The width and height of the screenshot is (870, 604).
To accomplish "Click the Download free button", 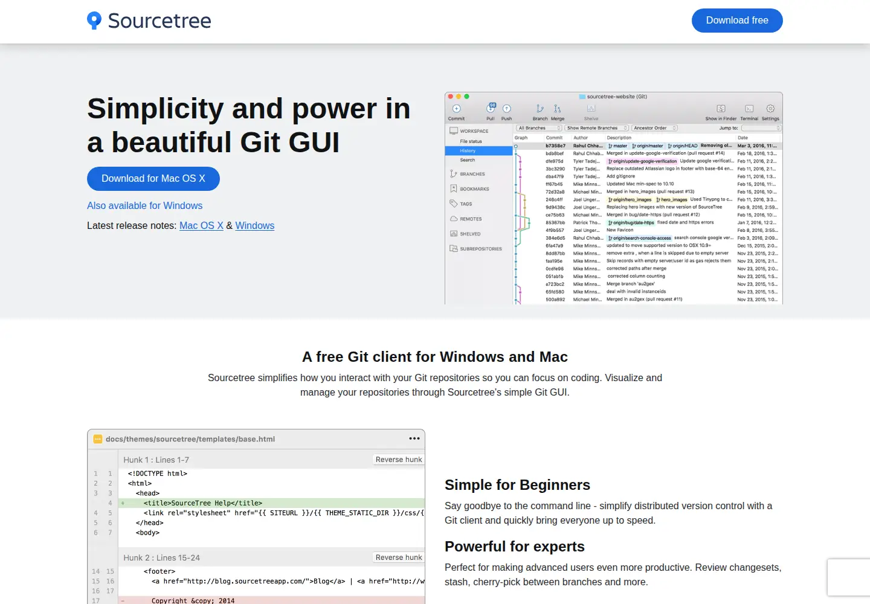I will pos(737,21).
